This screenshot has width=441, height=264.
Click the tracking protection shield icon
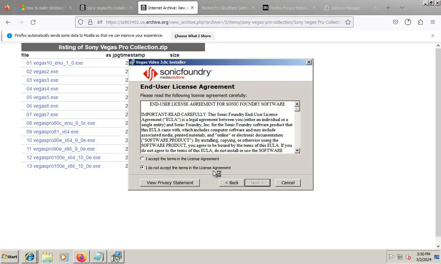(81, 22)
